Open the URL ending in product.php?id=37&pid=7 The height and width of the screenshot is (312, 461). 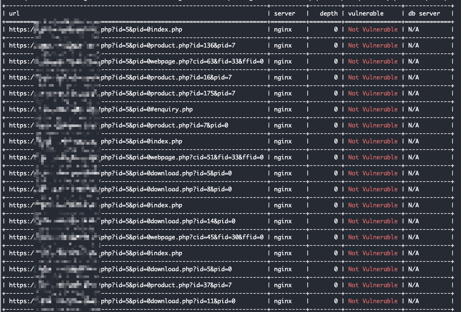pos(166,285)
